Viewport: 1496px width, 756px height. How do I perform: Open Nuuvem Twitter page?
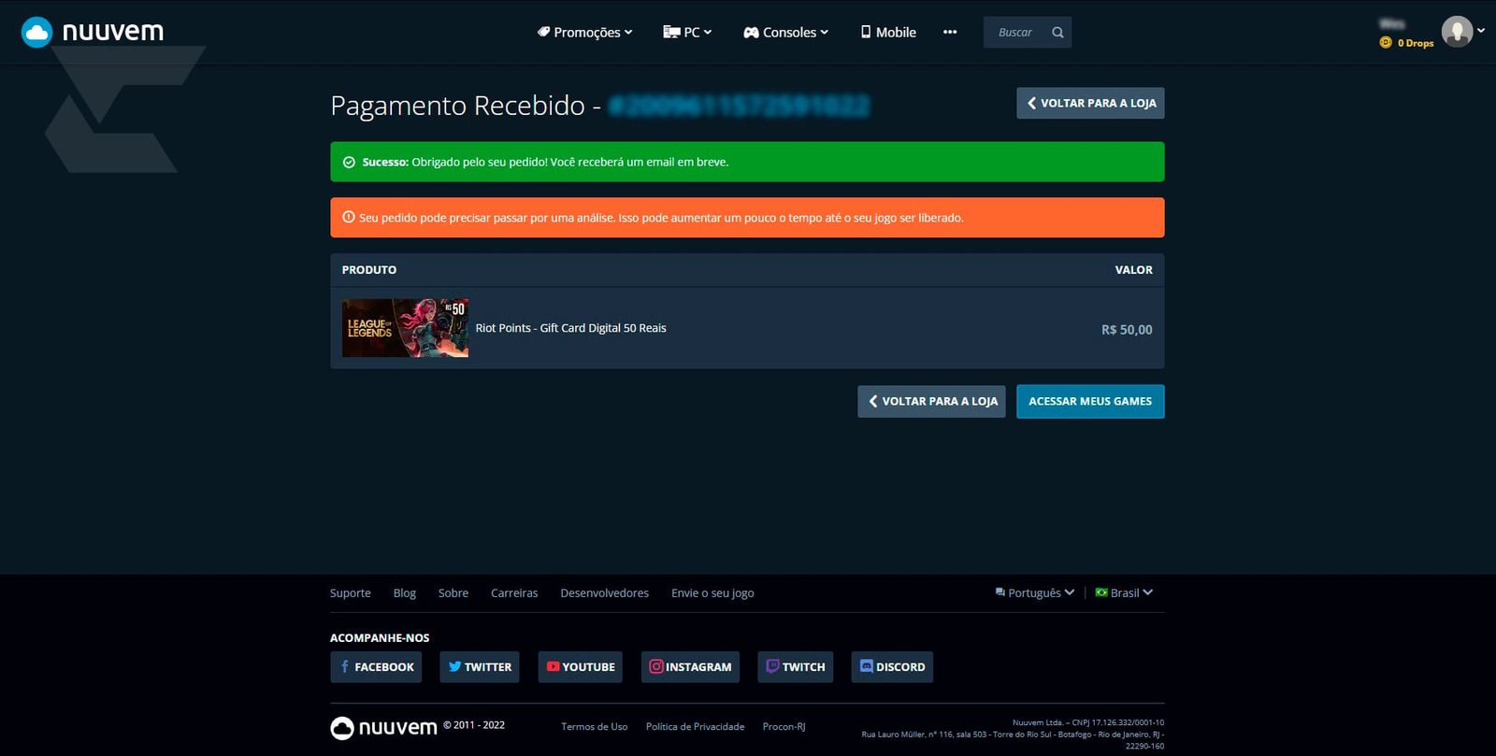[x=480, y=667]
